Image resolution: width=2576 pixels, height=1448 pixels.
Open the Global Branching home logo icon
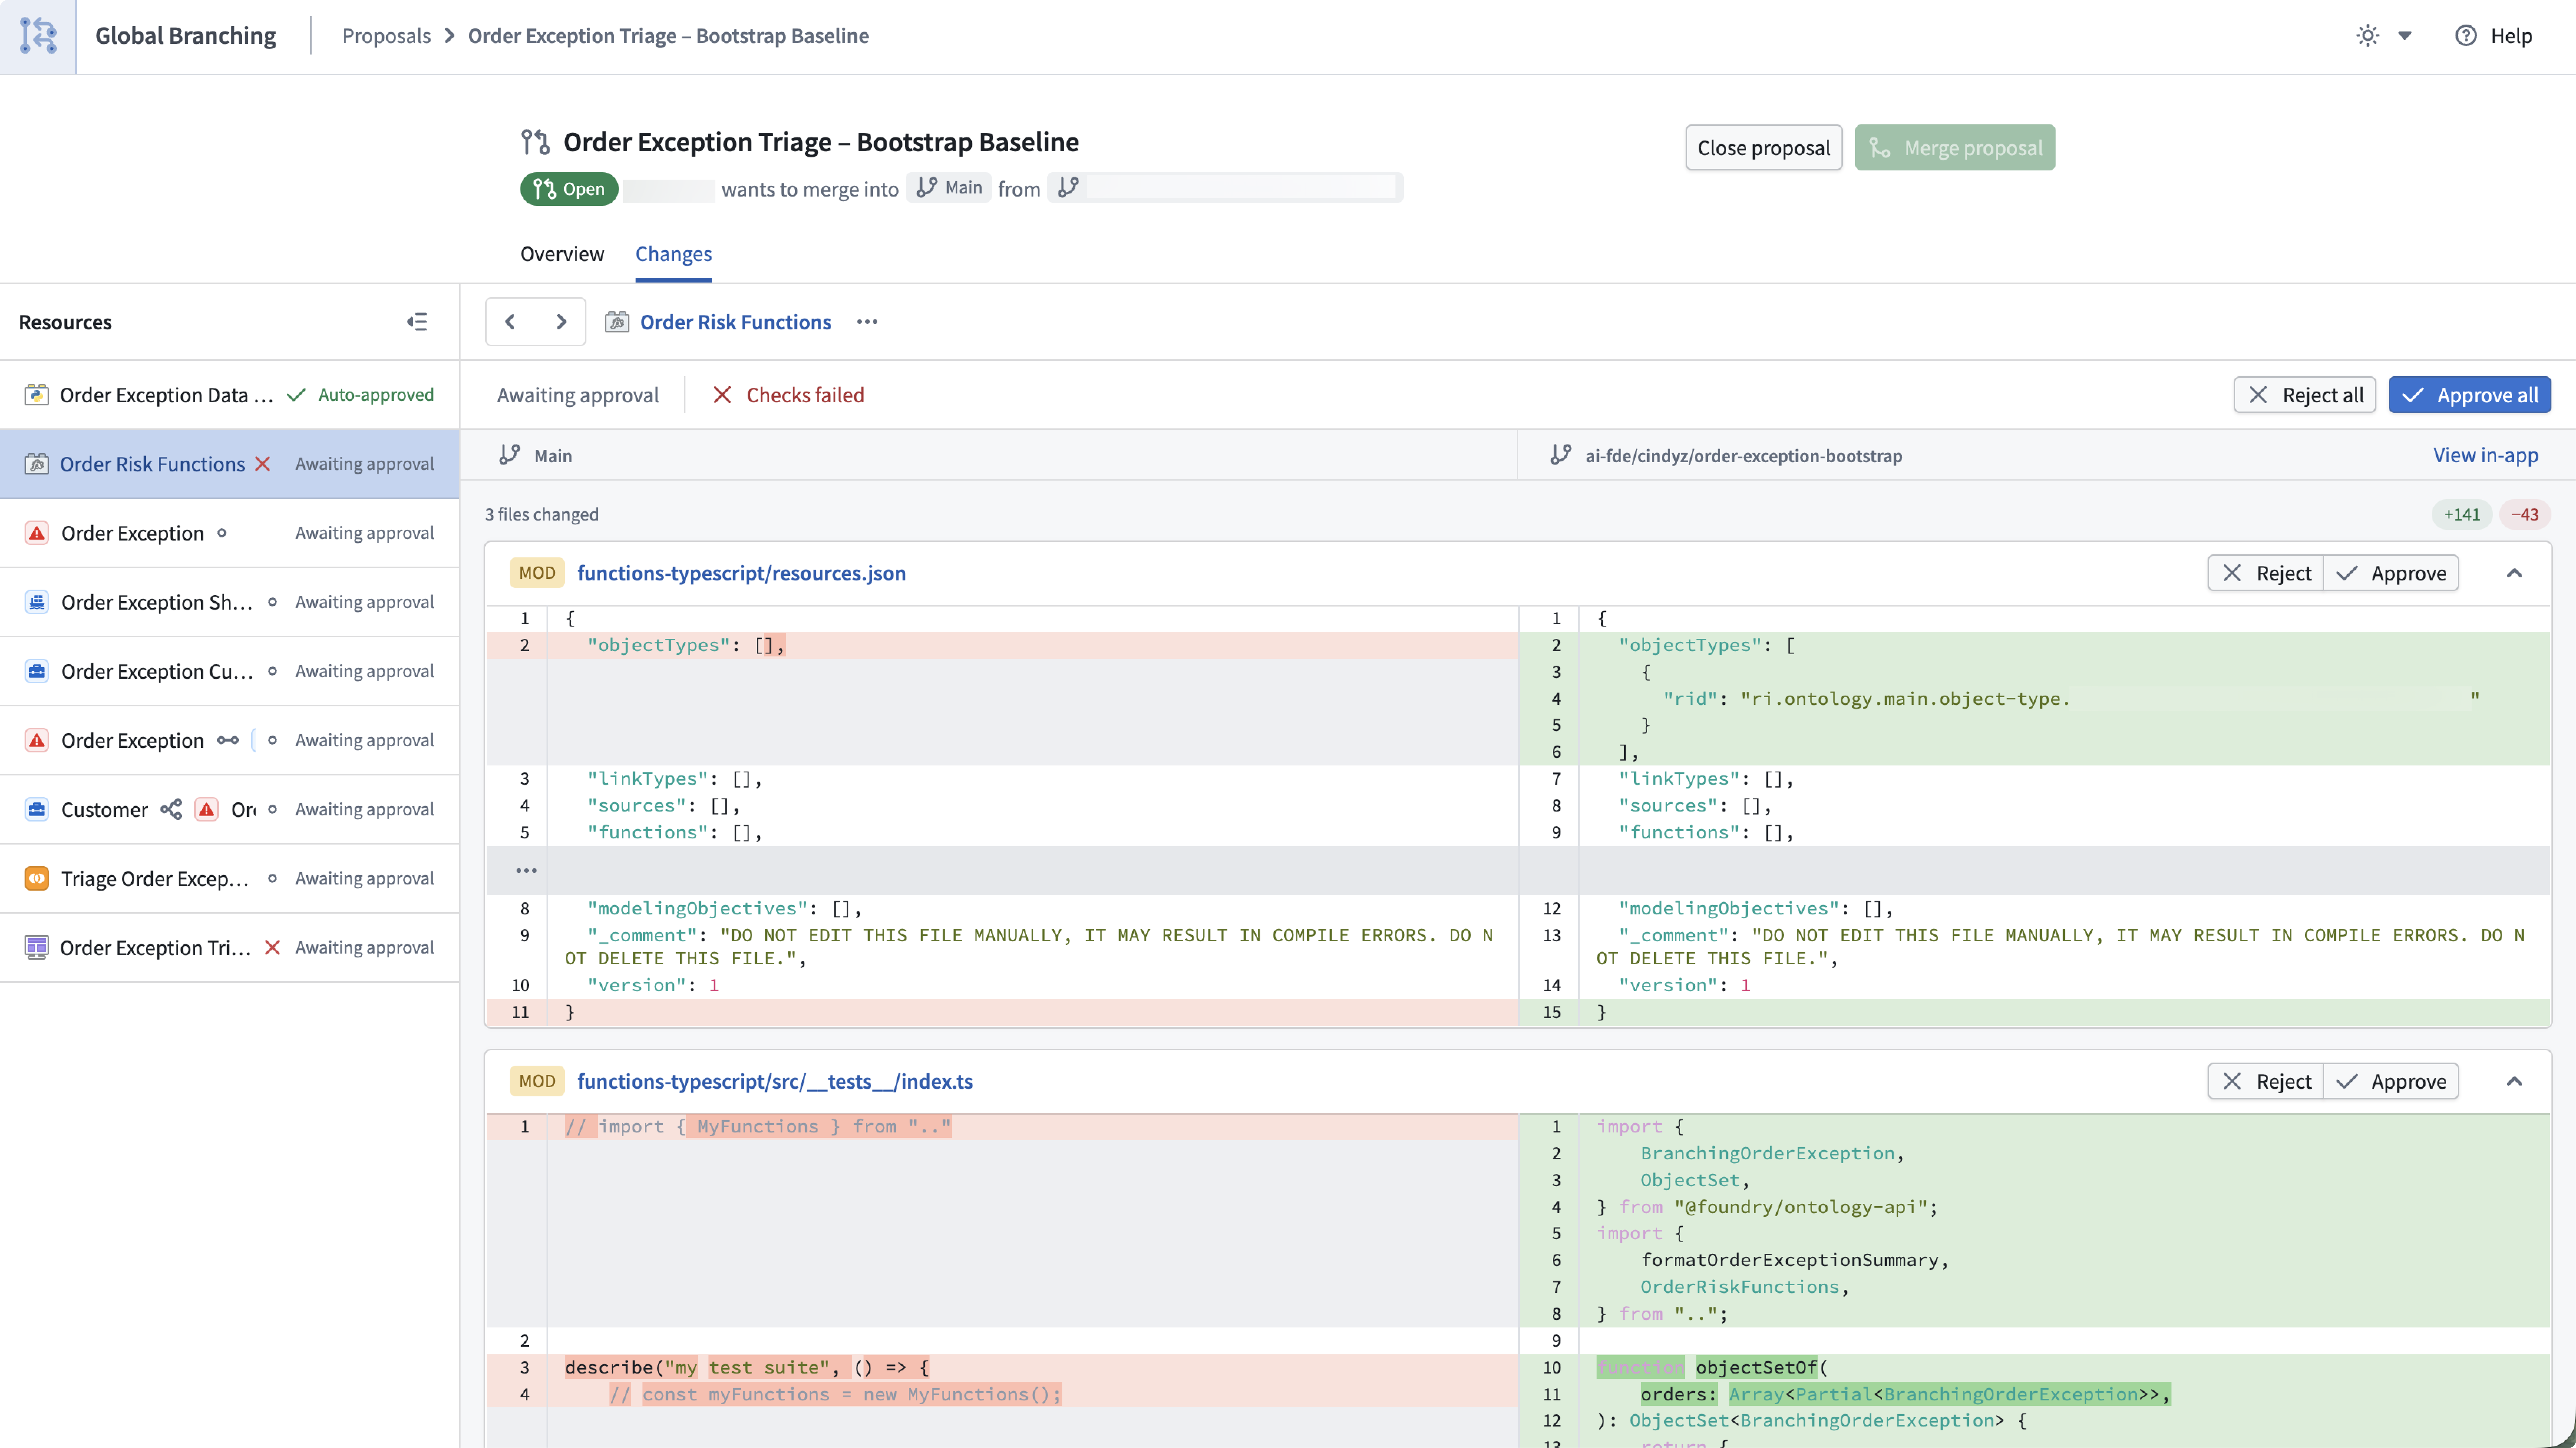click(38, 36)
